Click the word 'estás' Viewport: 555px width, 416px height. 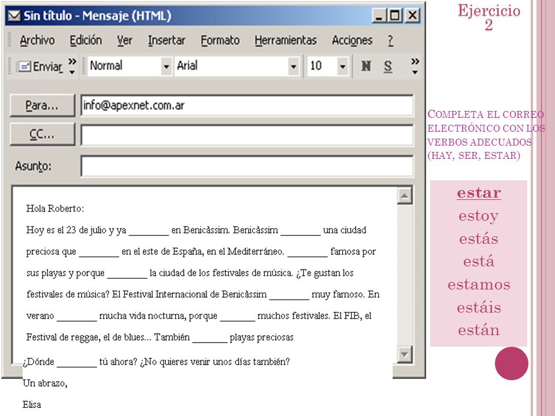(479, 239)
